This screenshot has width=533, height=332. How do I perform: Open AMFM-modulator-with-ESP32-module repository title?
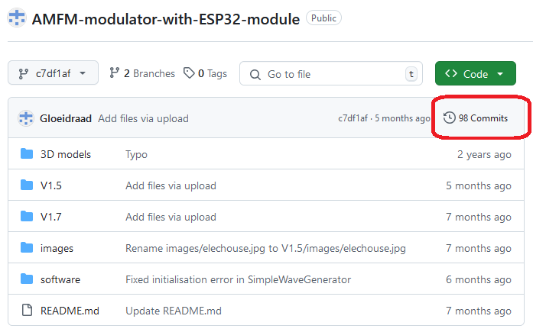[166, 19]
